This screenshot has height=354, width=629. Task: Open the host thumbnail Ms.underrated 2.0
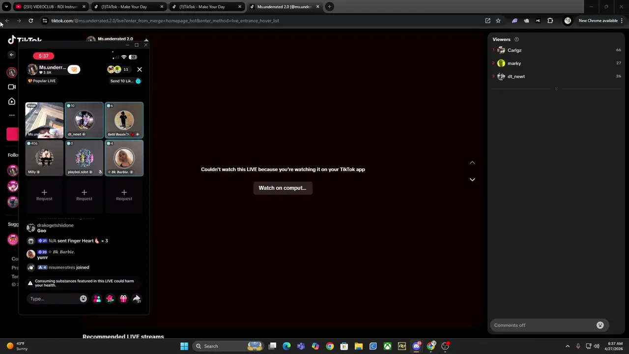44,120
